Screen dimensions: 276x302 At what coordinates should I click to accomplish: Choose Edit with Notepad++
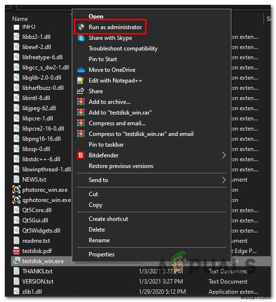(115, 81)
